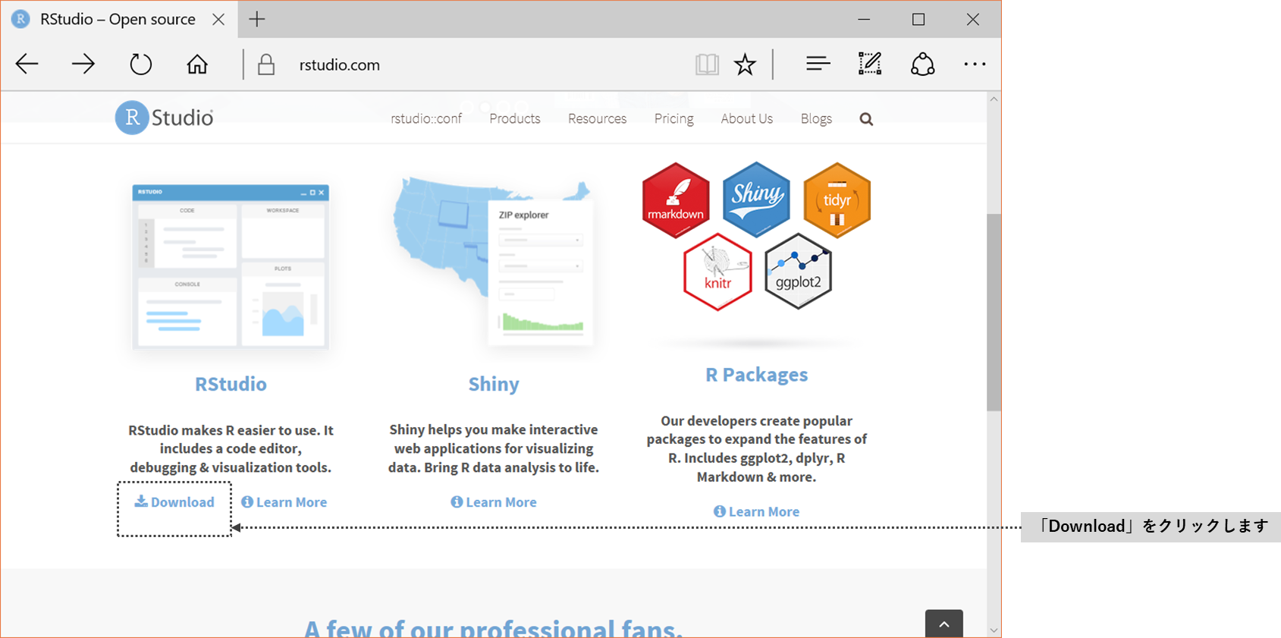Open a new browser tab with plus
The image size is (1281, 638).
(257, 20)
